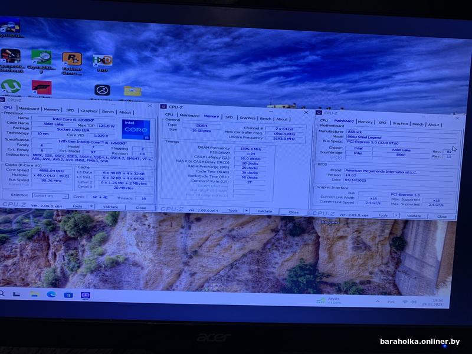Image resolution: width=472 pixels, height=354 pixels.
Task: Open Graphics tab in Mainboard window
Action: point(400,123)
